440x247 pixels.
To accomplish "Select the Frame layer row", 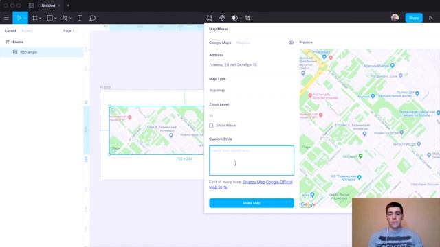I will (41, 42).
